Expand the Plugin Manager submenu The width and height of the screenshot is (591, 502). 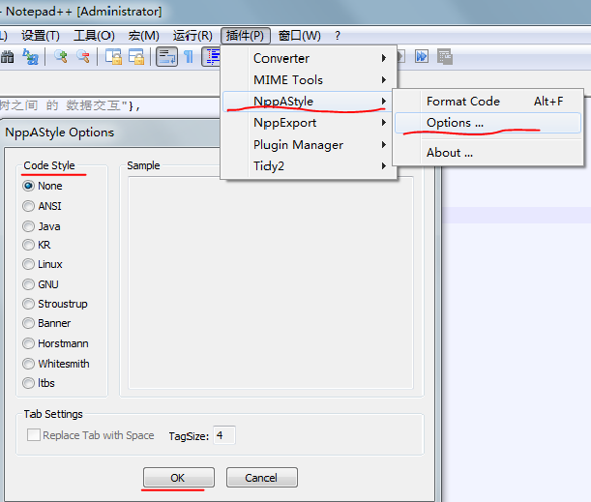click(x=309, y=145)
